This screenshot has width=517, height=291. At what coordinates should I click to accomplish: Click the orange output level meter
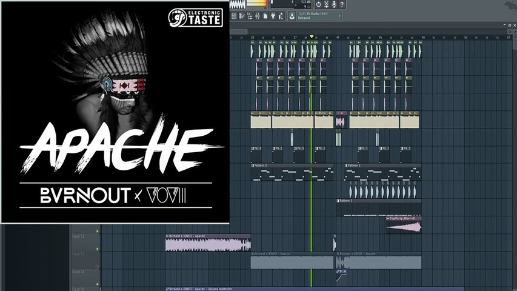pyautogui.click(x=256, y=3)
